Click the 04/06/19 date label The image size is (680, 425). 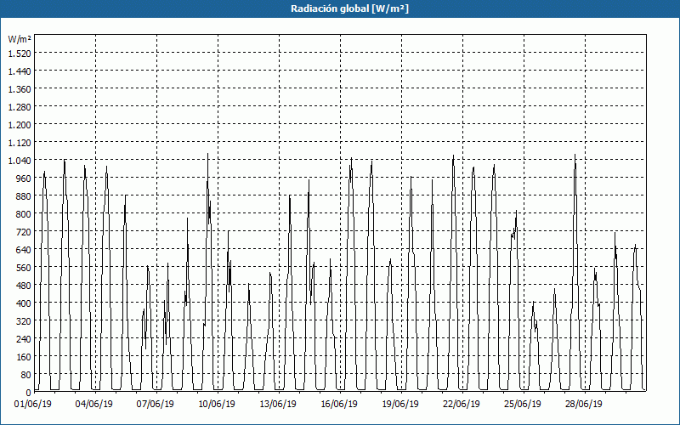(x=94, y=405)
